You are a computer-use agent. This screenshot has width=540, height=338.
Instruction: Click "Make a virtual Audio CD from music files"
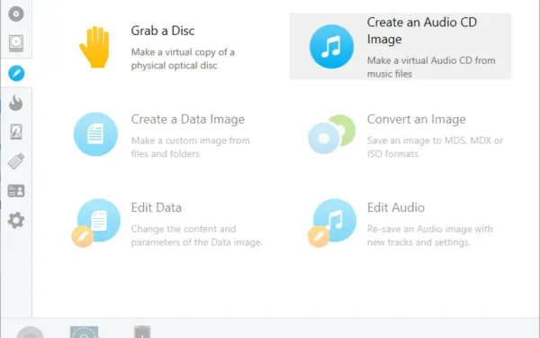431,67
